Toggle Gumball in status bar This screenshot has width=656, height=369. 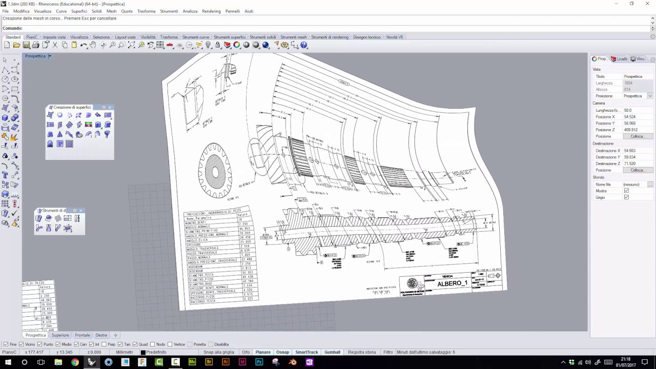coord(332,352)
